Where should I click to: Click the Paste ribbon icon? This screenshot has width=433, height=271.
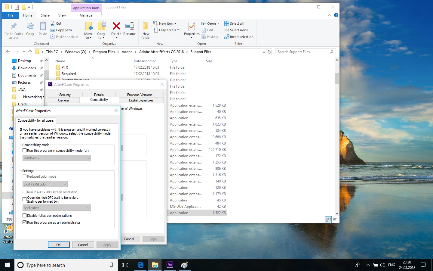click(43, 26)
